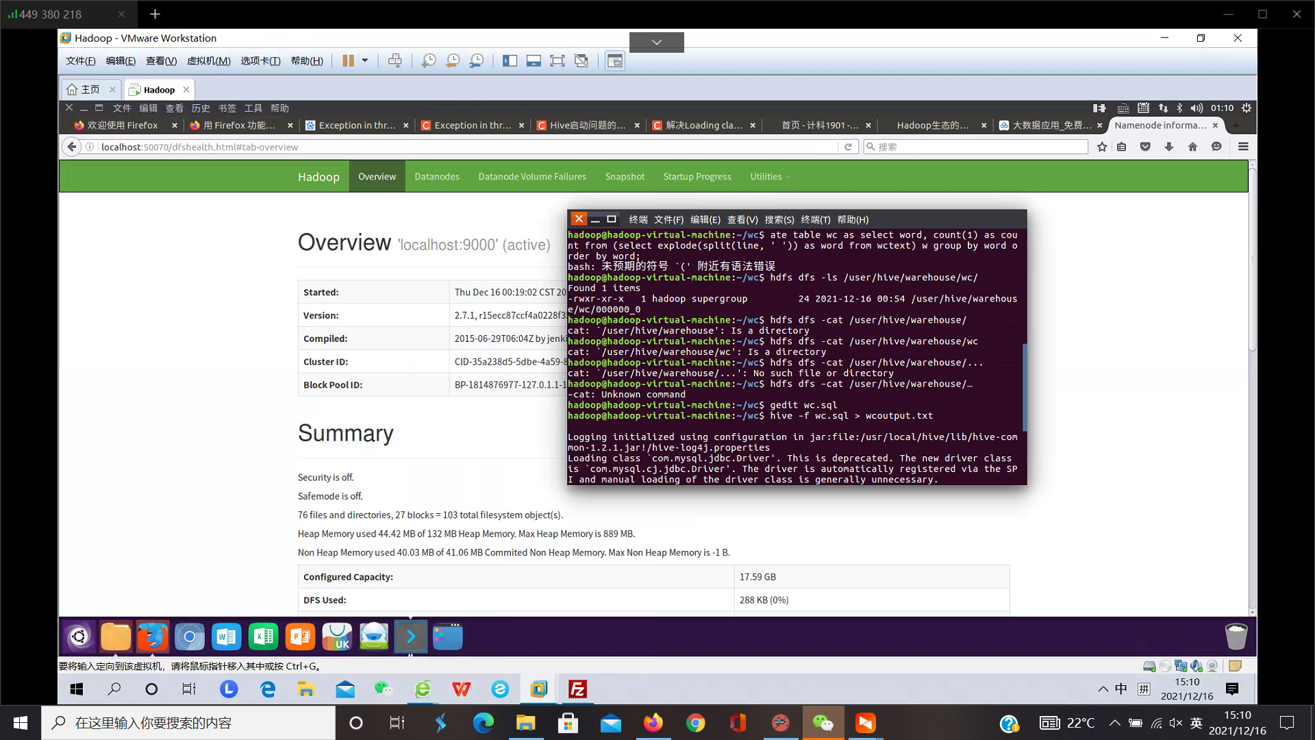The height and width of the screenshot is (740, 1315).
Task: Click the Firefox downloads arrow icon
Action: [x=1169, y=147]
